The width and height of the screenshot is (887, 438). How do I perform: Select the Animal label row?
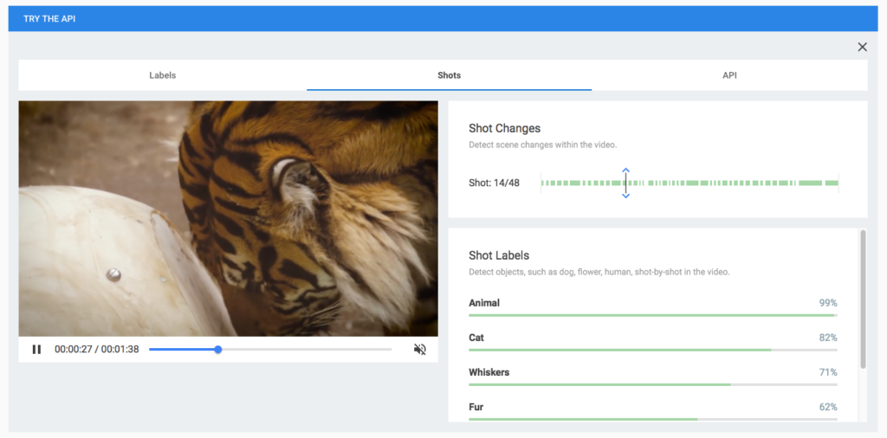click(x=652, y=304)
